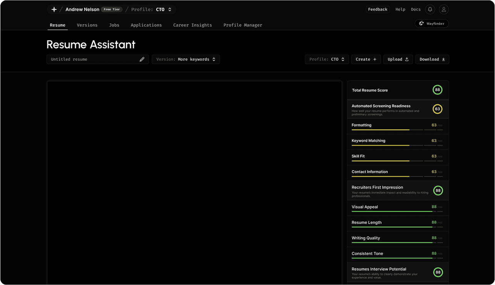
Task: Open the header Profile CTO switcher
Action: [x=152, y=10]
